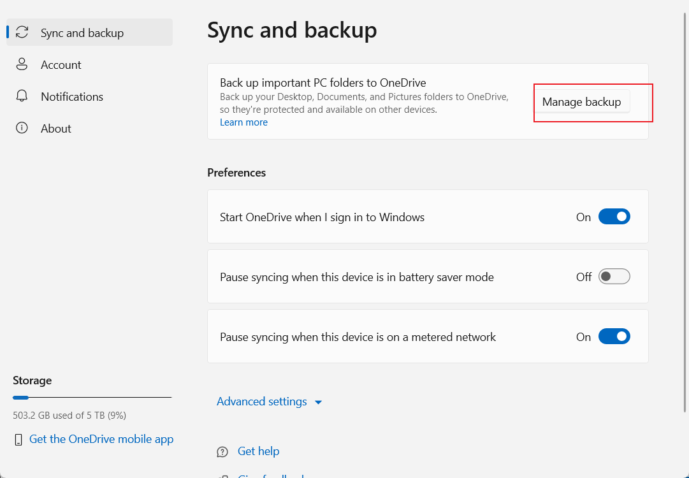This screenshot has height=478, width=689.
Task: Select the Sync and backup sidebar label
Action: pos(82,33)
